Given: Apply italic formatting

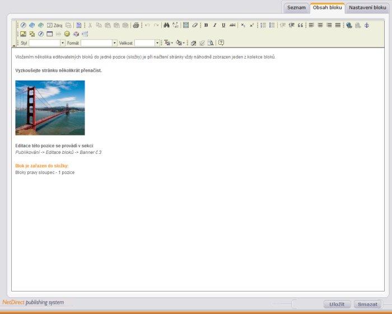Looking at the screenshot, I should tap(214, 25).
